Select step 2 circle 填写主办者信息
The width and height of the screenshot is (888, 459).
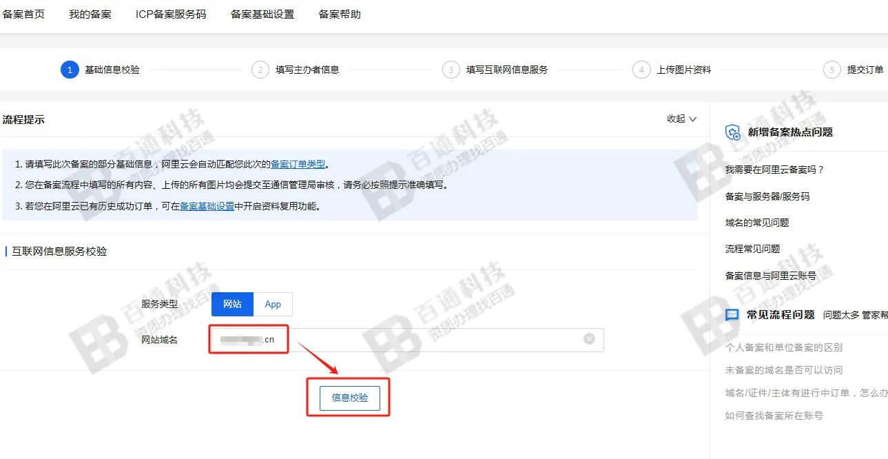(260, 70)
